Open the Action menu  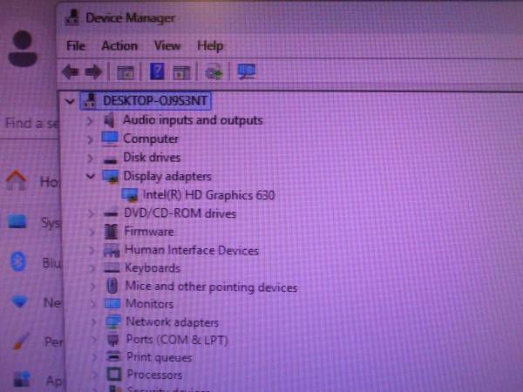point(119,45)
